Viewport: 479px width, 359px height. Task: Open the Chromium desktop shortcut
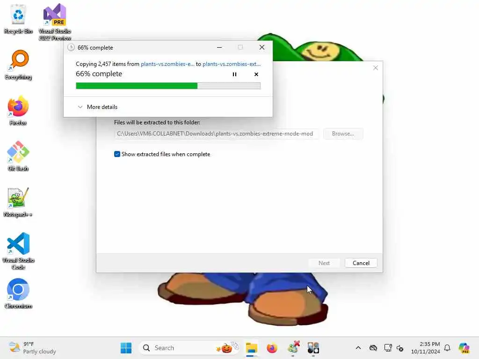tap(18, 294)
